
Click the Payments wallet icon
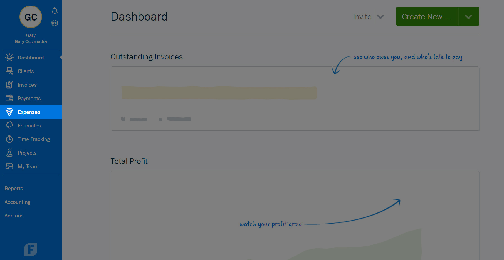[9, 98]
